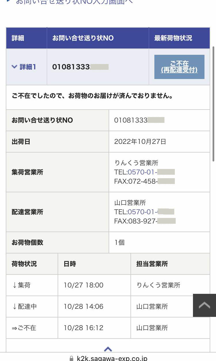Click the 担当営業所 column header

click(x=152, y=264)
